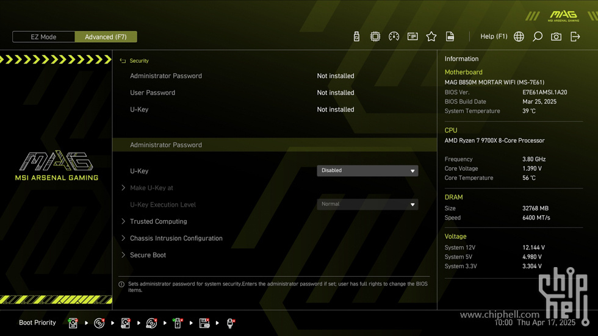Click Core Temperature value 56 °C
The width and height of the screenshot is (598, 336).
tap(528, 178)
